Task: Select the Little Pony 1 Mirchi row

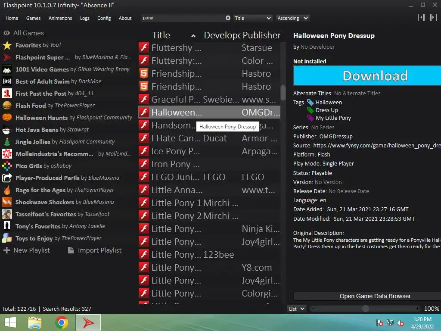Action: coord(209,203)
